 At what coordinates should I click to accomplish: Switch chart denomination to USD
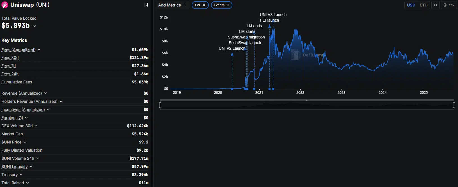tap(411, 5)
